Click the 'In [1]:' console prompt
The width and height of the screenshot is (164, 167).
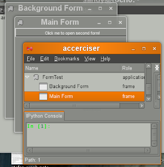coord(39,126)
